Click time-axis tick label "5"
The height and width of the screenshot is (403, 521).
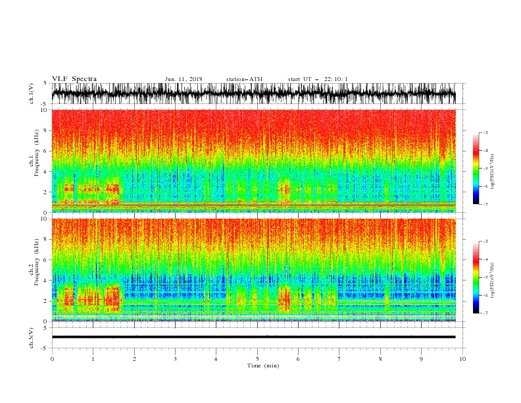(257, 359)
